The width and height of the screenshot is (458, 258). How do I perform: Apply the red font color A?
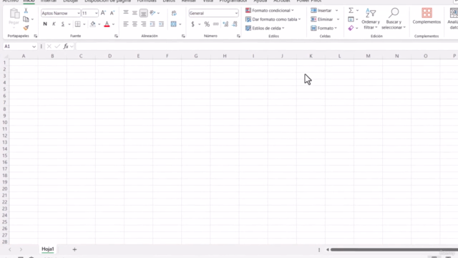pyautogui.click(x=107, y=24)
